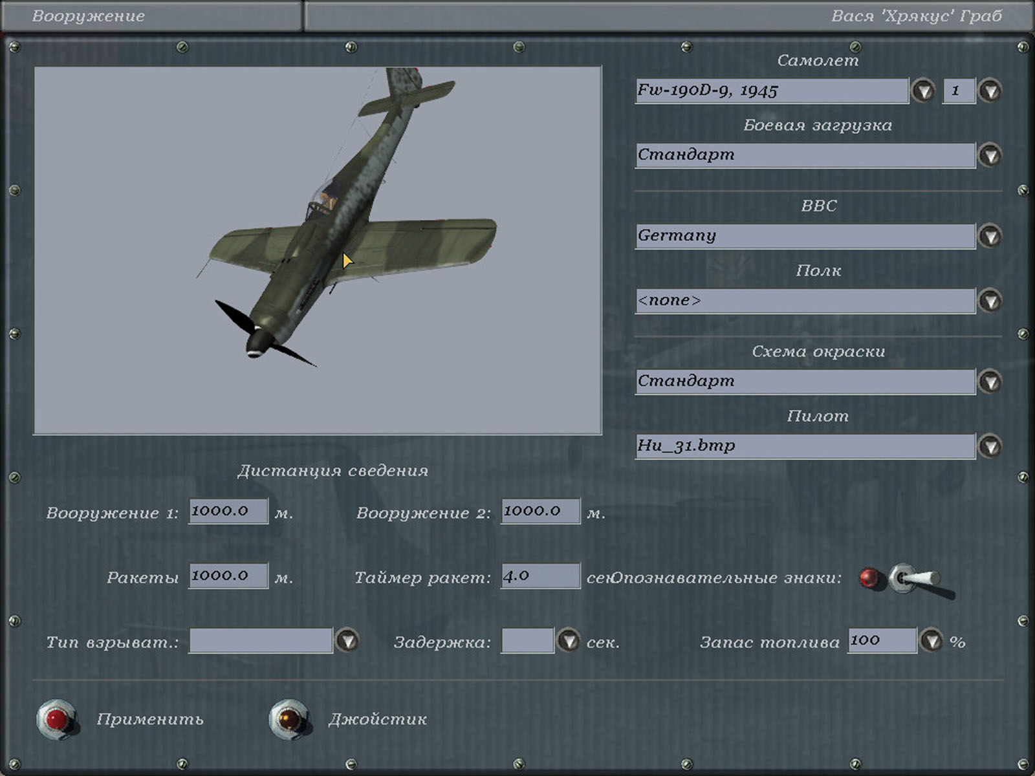Select the Ракеты distance input field
Viewport: 1035px width, 776px height.
(228, 576)
